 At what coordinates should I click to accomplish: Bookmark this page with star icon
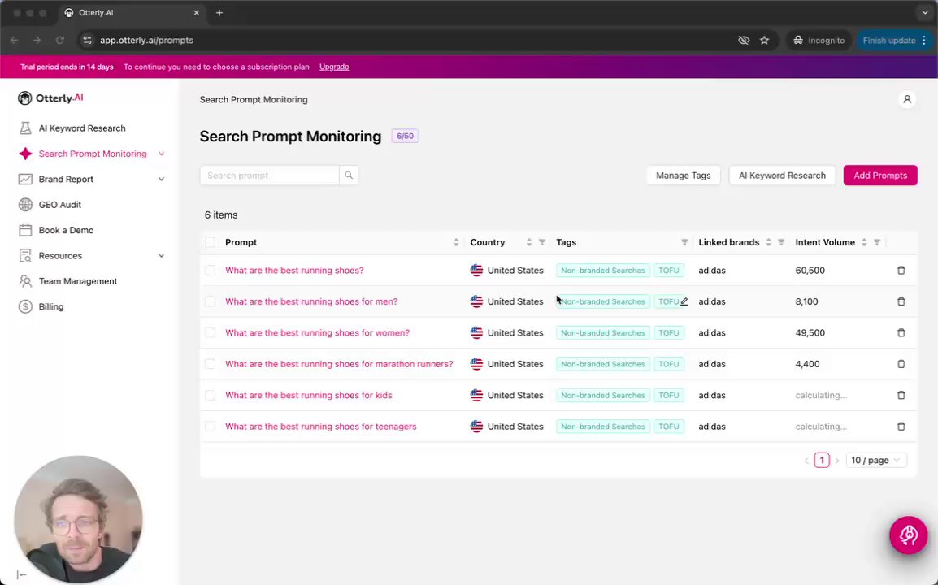pos(765,40)
